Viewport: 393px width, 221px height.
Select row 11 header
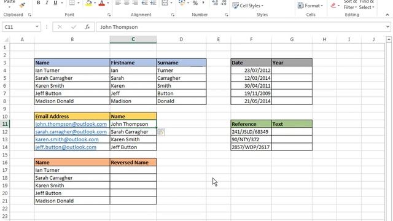click(5, 124)
